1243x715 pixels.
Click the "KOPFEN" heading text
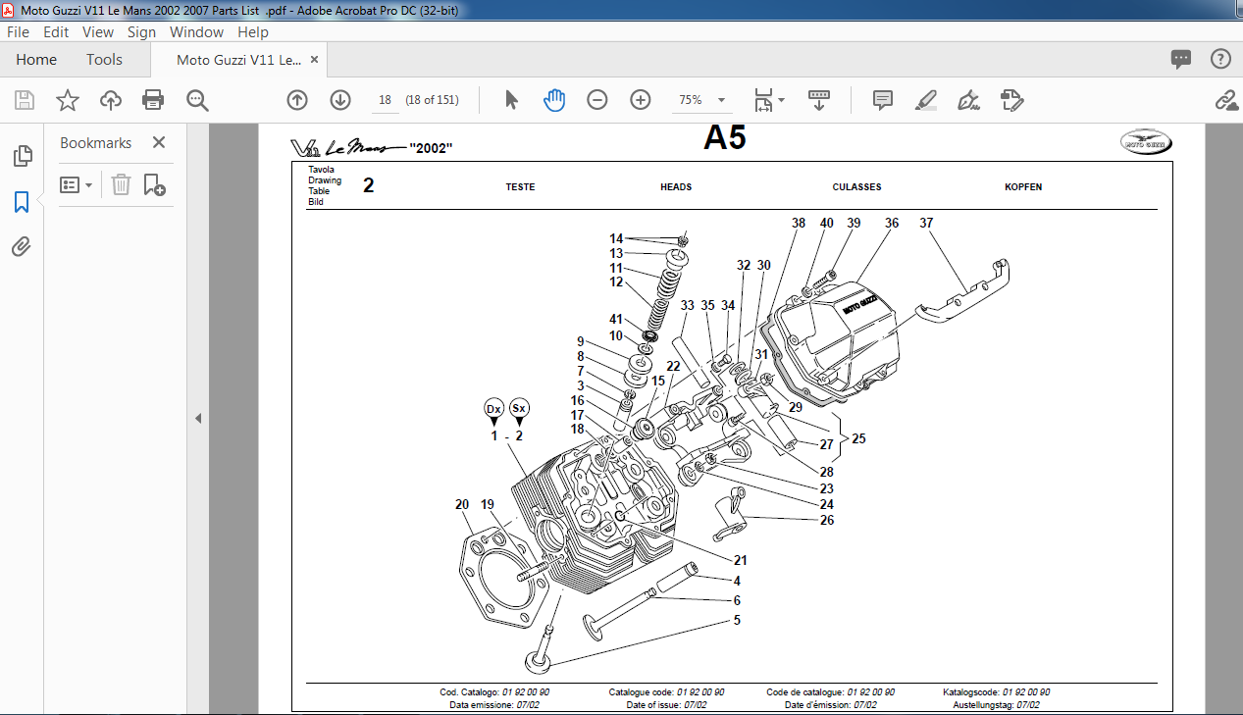pyautogui.click(x=1023, y=186)
